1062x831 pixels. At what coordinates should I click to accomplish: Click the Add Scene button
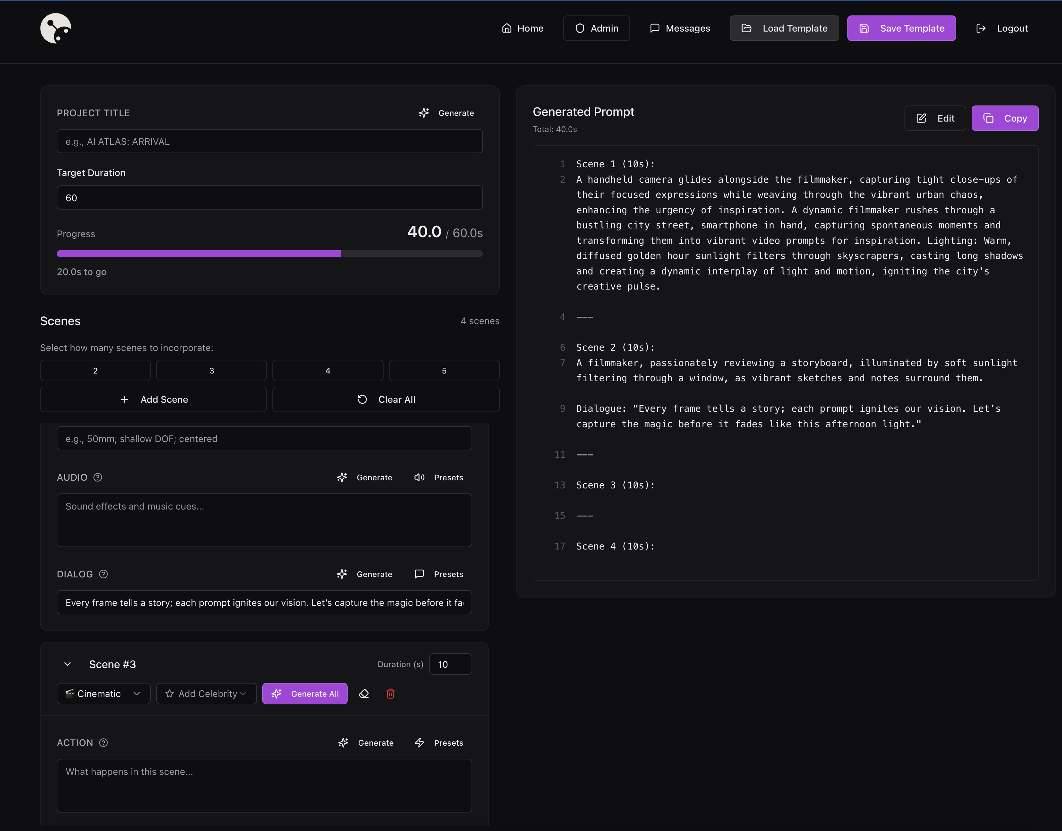tap(153, 399)
